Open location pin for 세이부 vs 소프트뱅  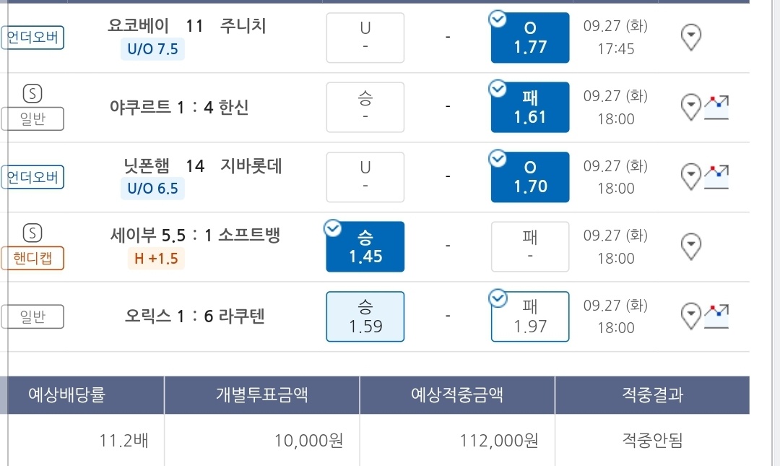click(x=691, y=246)
